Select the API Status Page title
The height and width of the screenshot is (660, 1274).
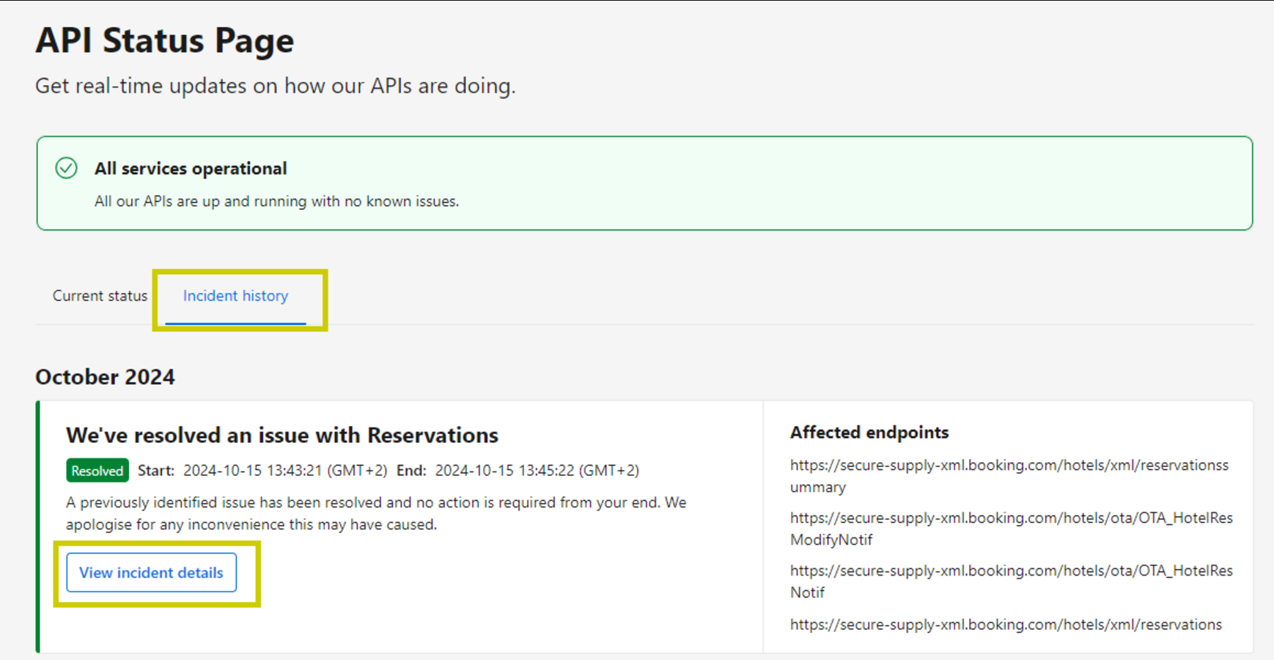(x=164, y=40)
